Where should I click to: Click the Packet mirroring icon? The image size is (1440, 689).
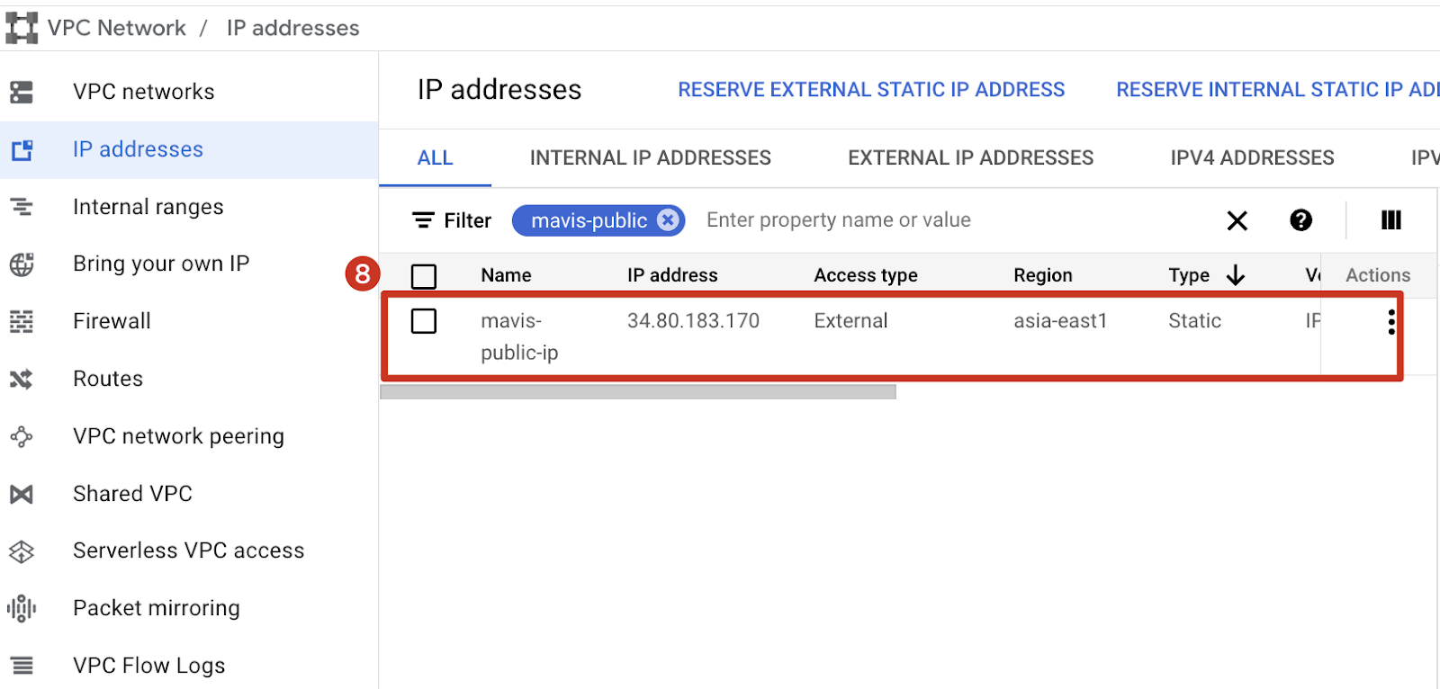(22, 608)
